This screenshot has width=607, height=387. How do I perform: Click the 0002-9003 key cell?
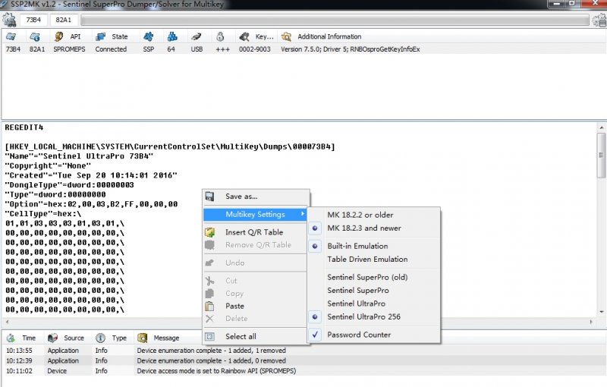254,49
